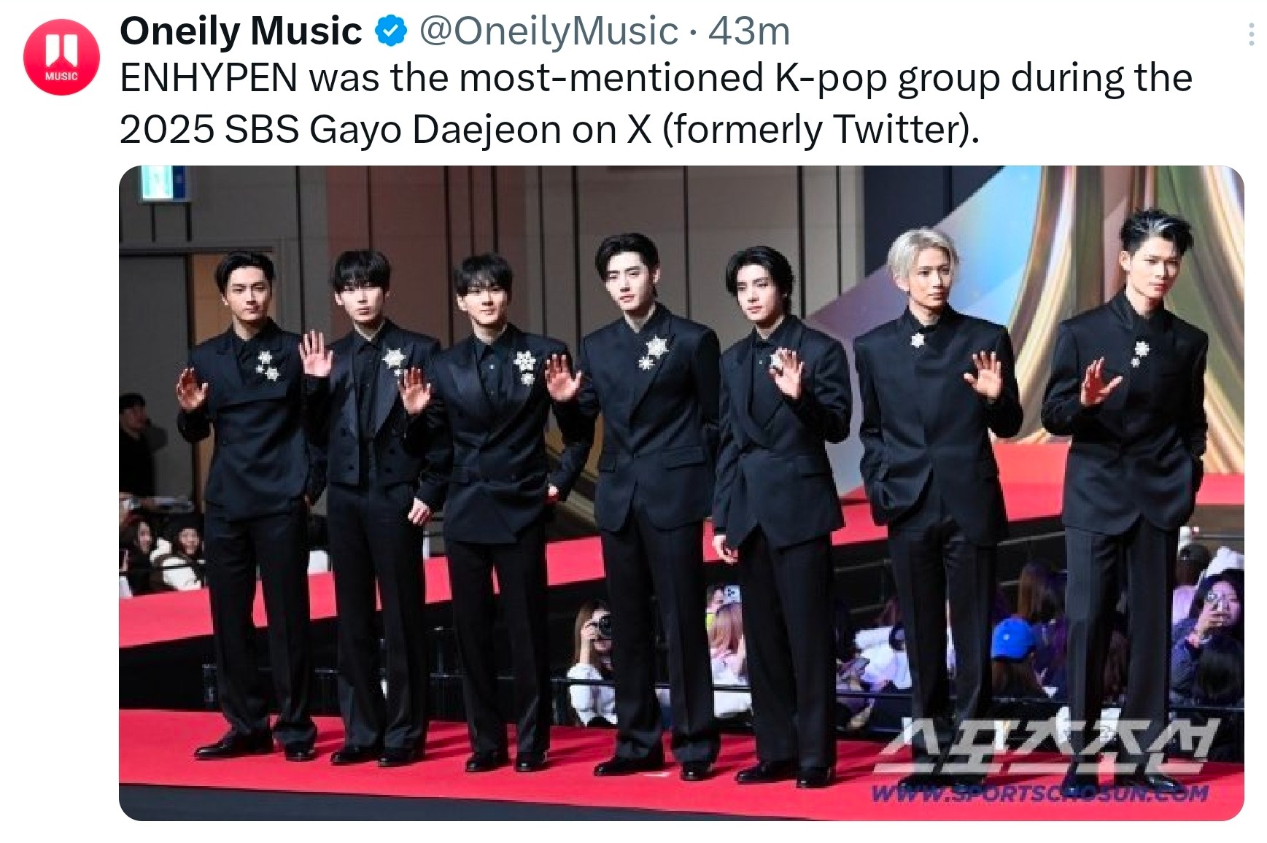Click the tweet text about ENHYPEN
The width and height of the screenshot is (1267, 843).
pos(656,103)
